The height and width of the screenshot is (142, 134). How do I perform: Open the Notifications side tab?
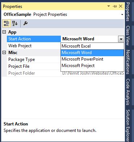[x=128, y=62]
